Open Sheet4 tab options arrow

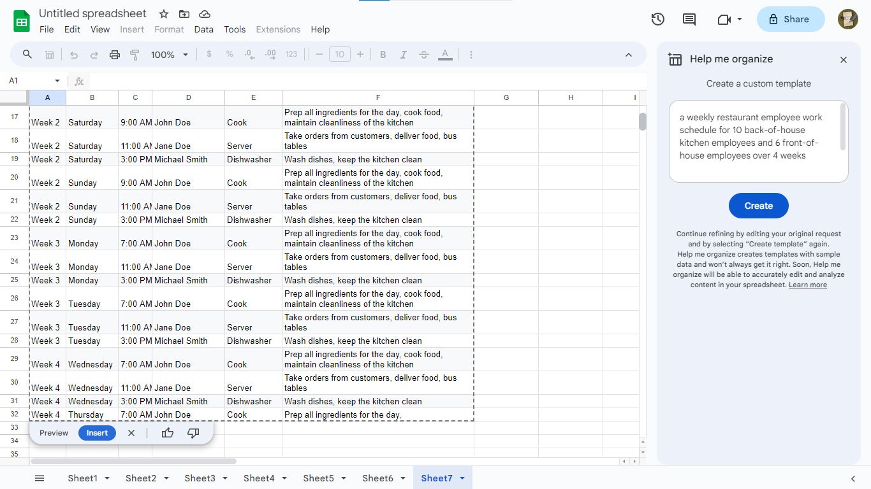click(x=284, y=478)
